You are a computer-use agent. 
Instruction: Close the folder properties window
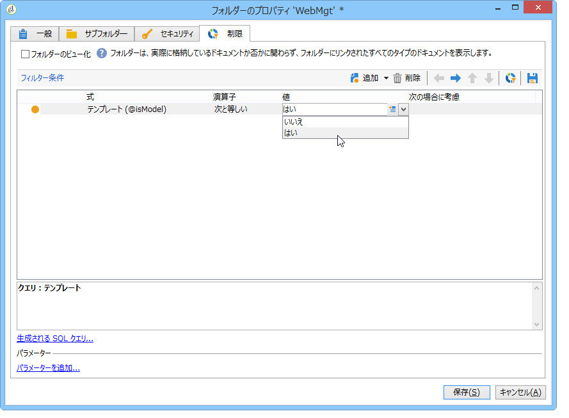click(538, 8)
